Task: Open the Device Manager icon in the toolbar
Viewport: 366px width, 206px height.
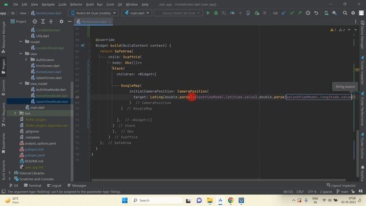Action: click(x=327, y=13)
